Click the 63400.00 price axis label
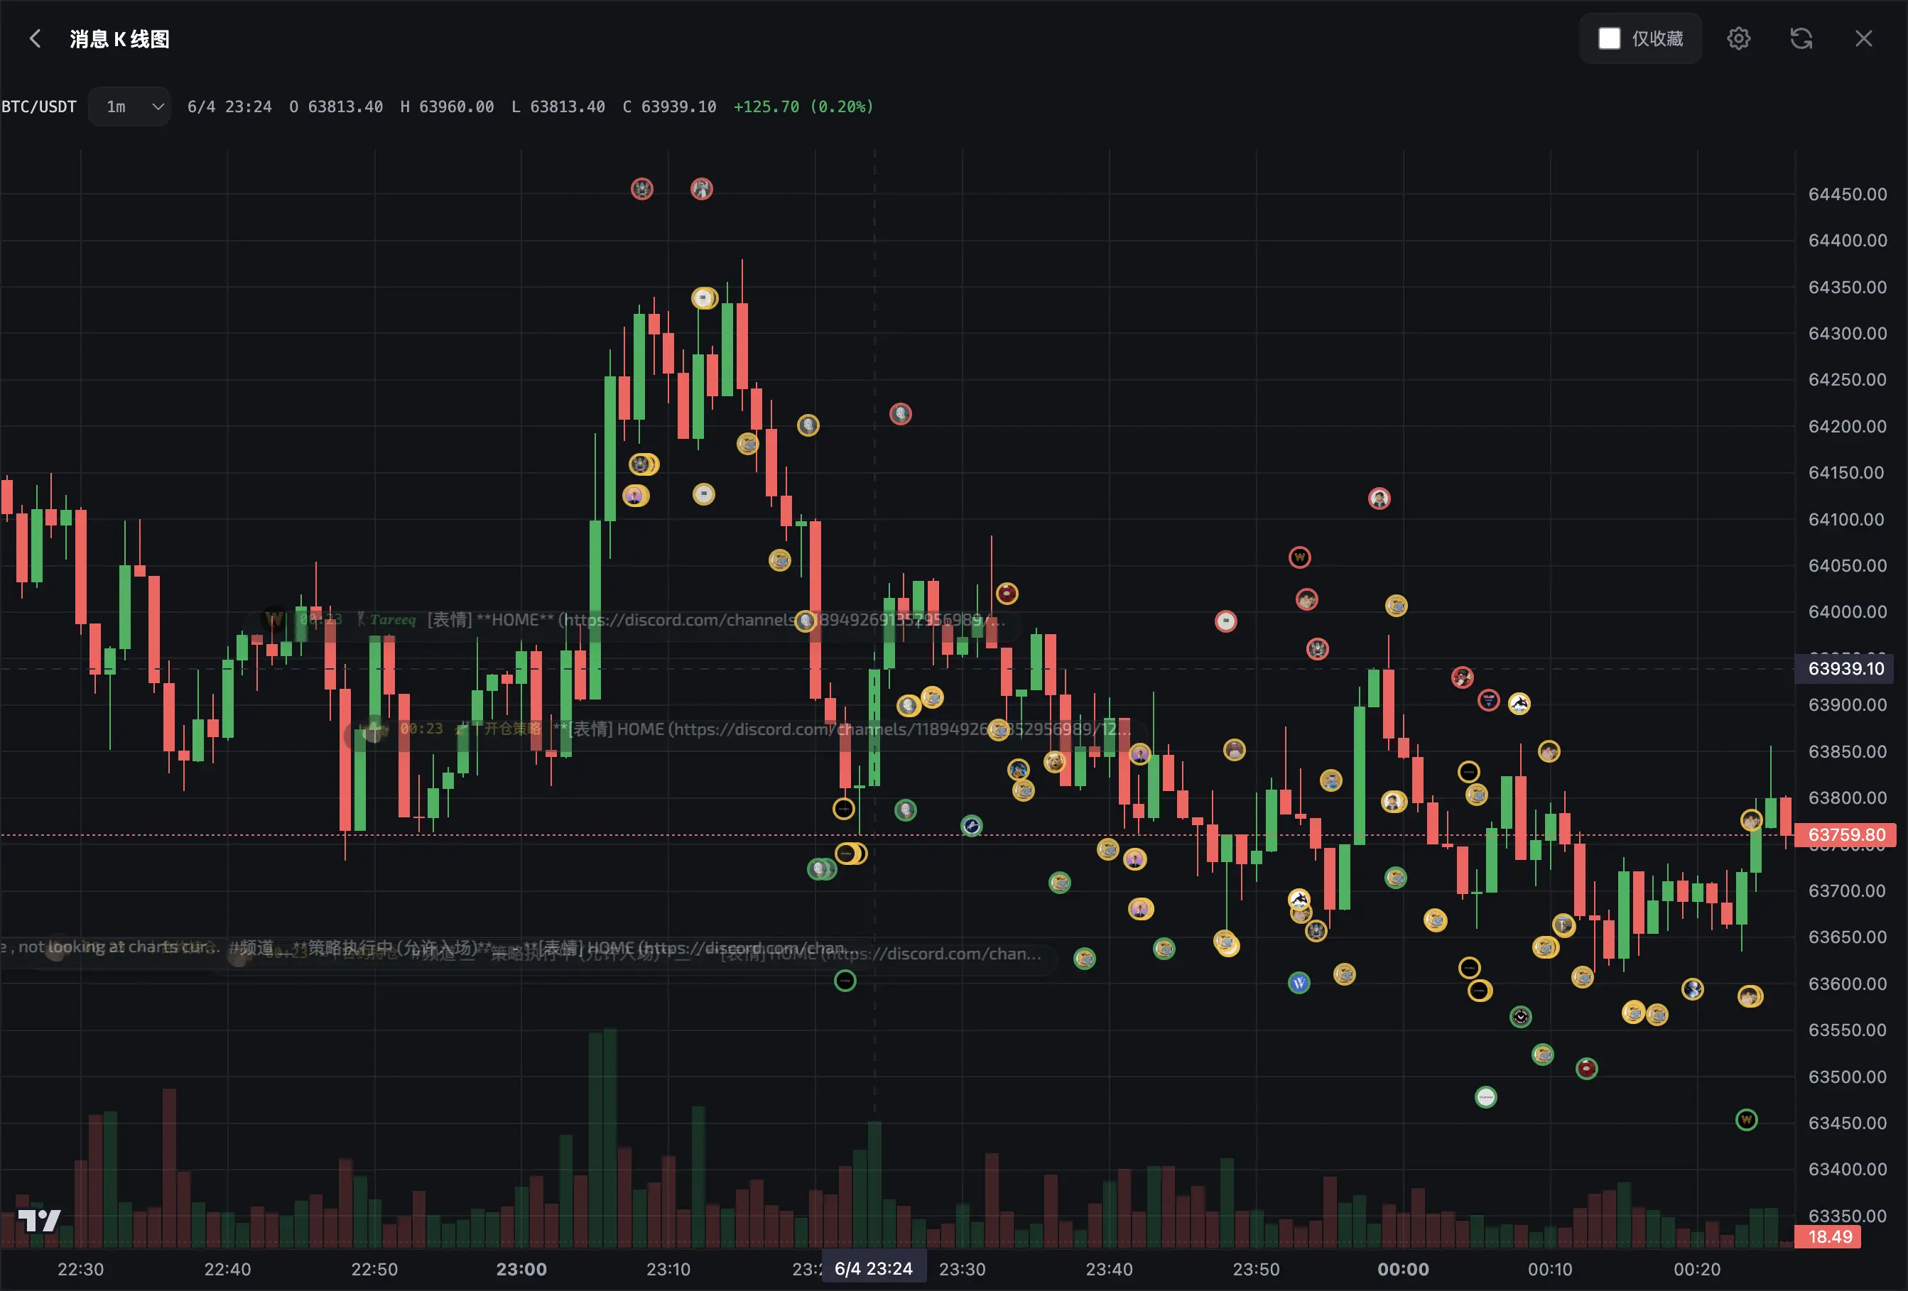The image size is (1908, 1291). tap(1847, 1169)
